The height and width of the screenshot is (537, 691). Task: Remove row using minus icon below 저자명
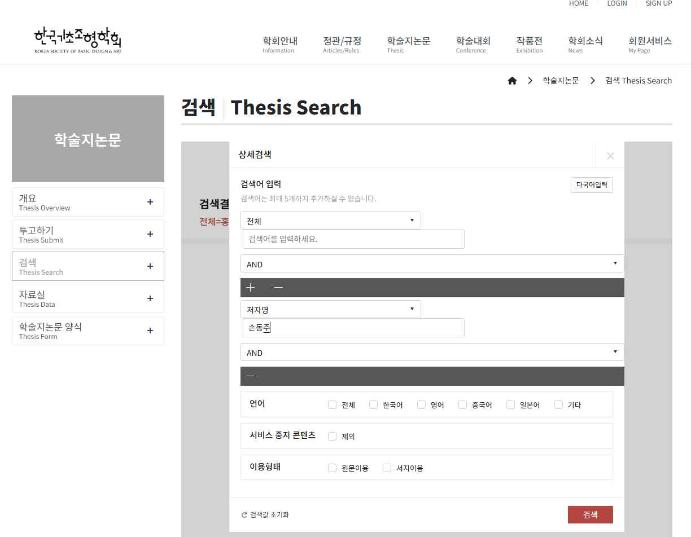[251, 376]
